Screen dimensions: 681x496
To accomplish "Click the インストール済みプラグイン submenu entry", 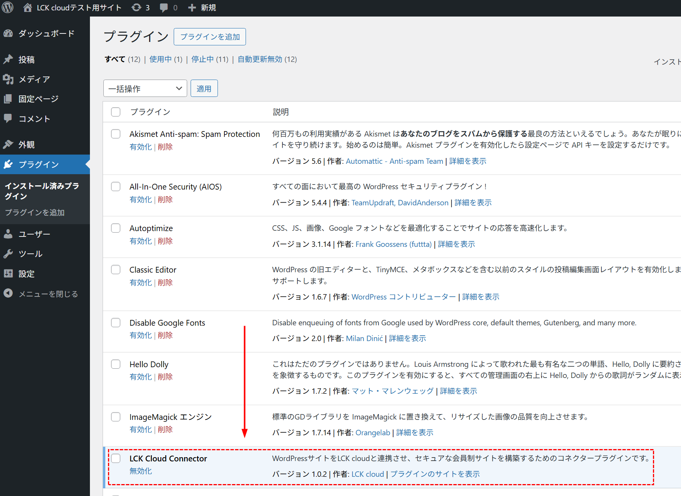I will (x=42, y=191).
